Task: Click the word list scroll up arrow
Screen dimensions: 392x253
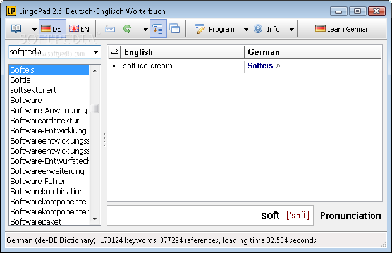Action: click(95, 71)
